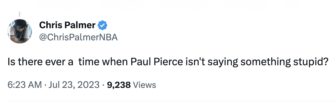Open Chris Palmer's profile avatar photo
Screen dimensions: 336x110
[20, 31]
